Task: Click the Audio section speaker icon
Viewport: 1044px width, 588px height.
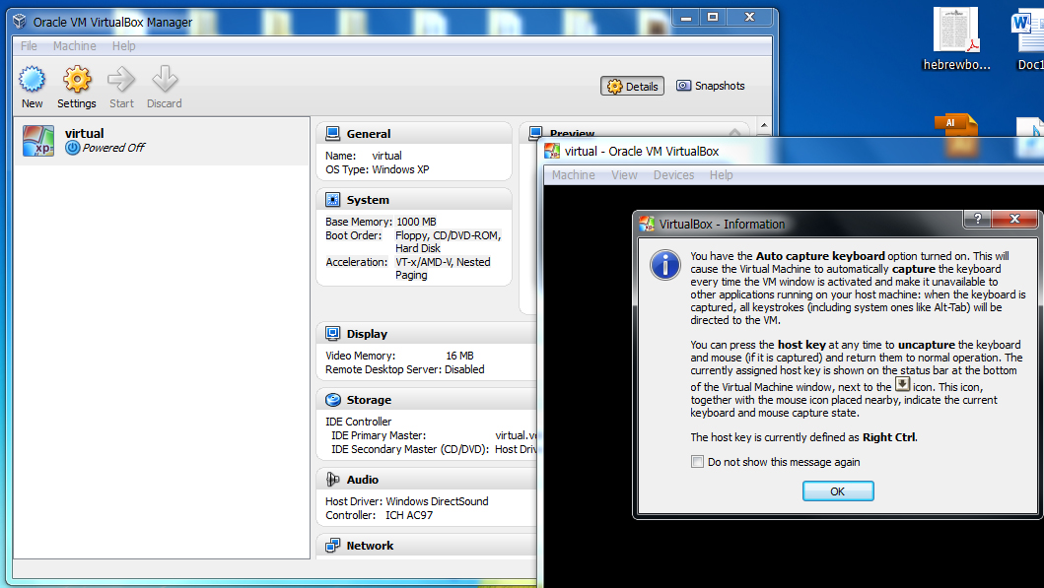Action: pyautogui.click(x=333, y=479)
